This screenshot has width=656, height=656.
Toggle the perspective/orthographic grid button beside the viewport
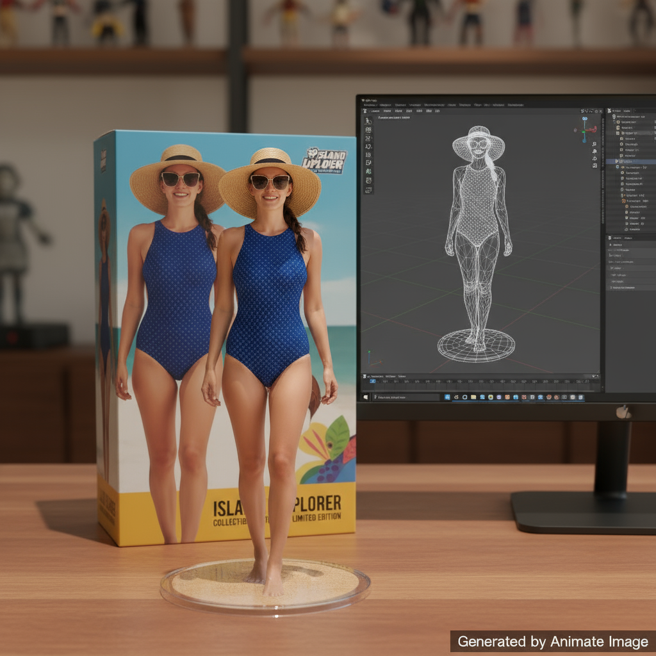[x=594, y=166]
